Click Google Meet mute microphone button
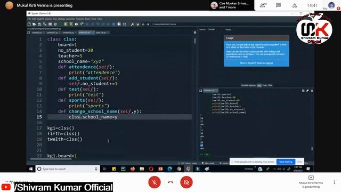 coord(155,182)
